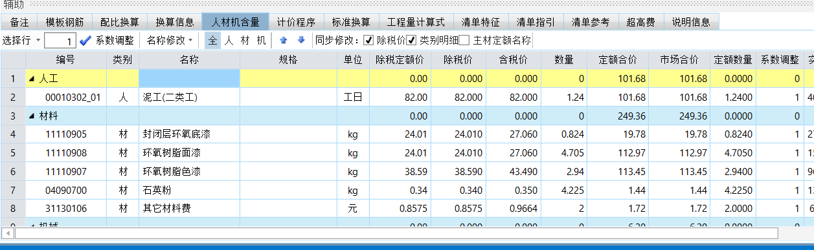Move row up with the up arrow

(x=283, y=40)
